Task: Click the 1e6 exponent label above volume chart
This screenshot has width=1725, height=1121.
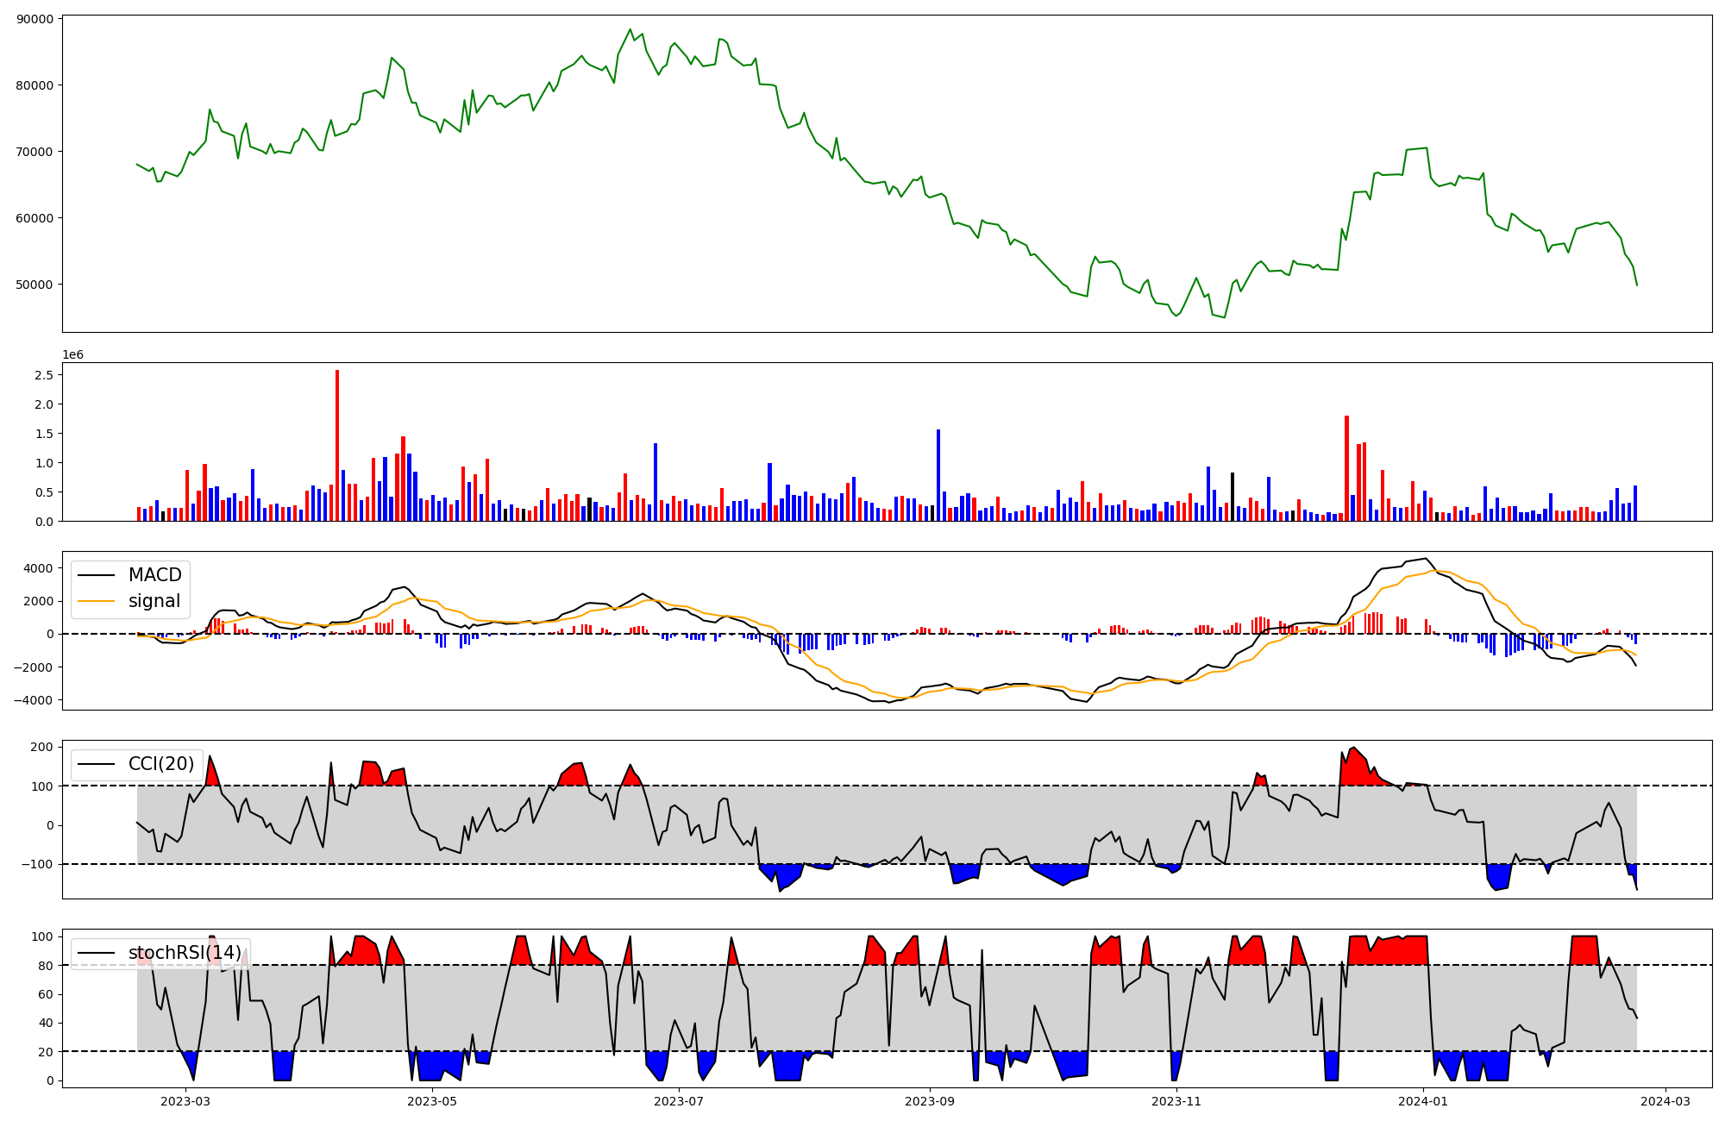Action: click(72, 354)
